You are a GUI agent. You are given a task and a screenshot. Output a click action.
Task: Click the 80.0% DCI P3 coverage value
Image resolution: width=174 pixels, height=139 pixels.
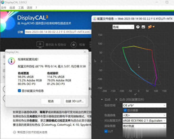[27, 84]
